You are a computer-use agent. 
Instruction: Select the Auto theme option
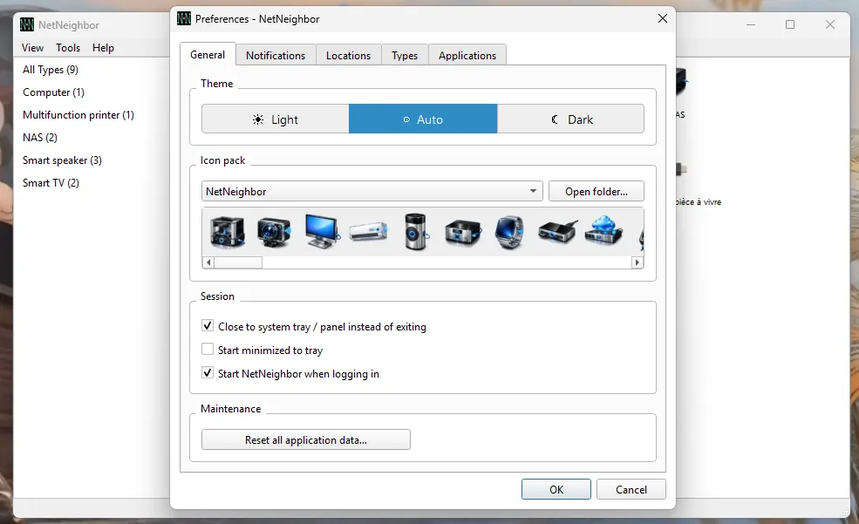tap(423, 119)
